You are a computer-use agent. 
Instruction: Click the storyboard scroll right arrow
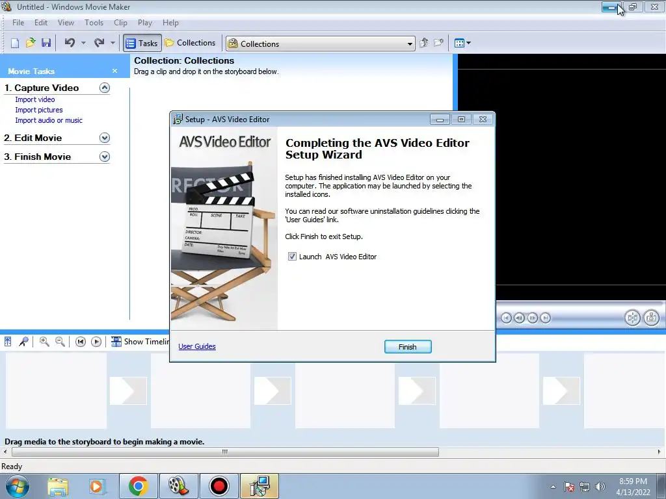pyautogui.click(x=659, y=452)
